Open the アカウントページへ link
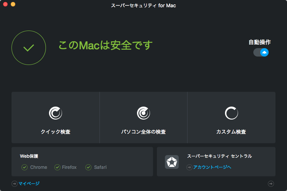This screenshot has width=287, height=191. [212, 167]
